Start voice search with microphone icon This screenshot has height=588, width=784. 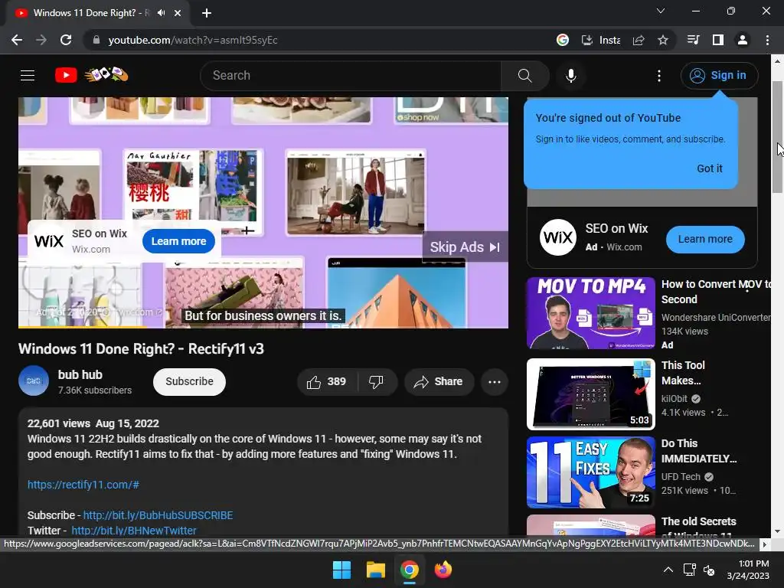click(570, 76)
